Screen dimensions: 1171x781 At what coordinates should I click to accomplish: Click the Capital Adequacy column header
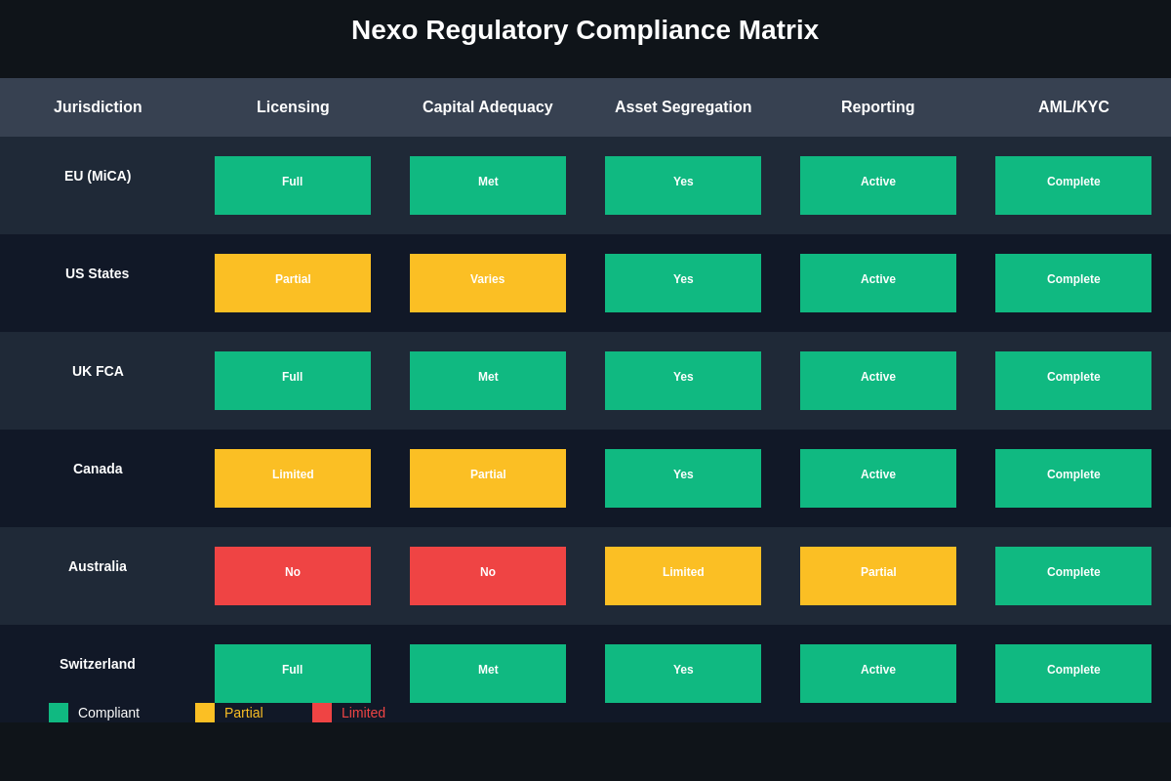488,107
